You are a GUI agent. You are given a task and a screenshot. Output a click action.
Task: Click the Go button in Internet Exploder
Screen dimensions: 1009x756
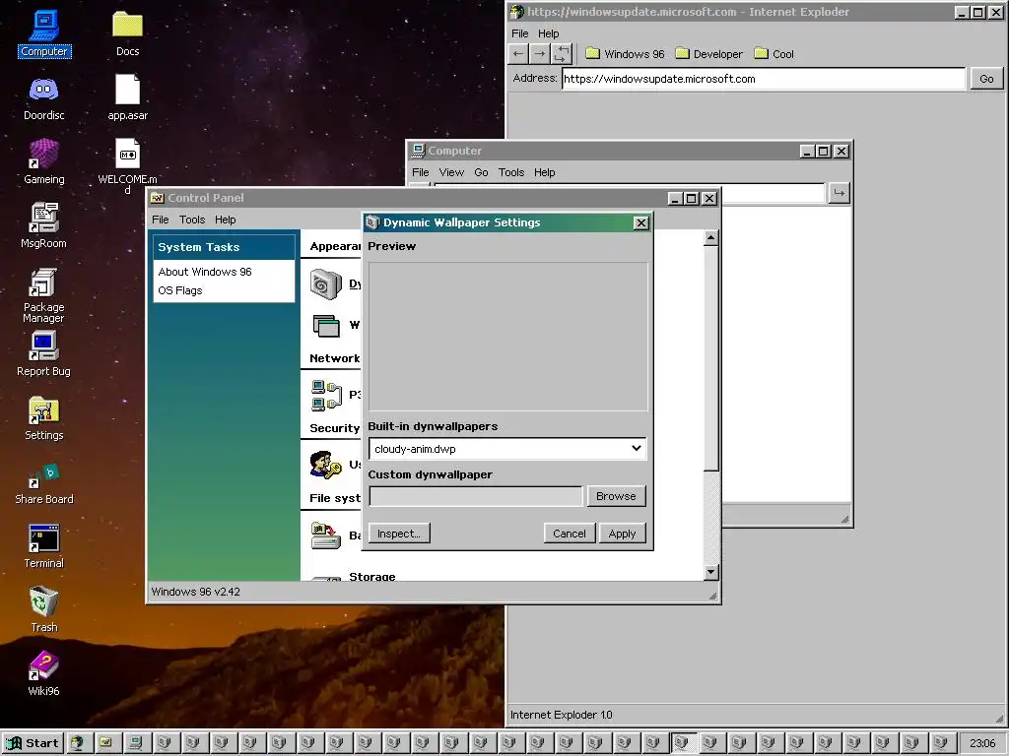click(986, 79)
